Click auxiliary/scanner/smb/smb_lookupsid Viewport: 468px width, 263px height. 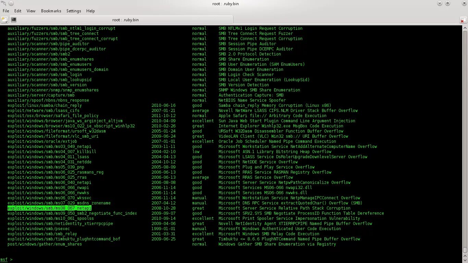pyautogui.click(x=49, y=80)
